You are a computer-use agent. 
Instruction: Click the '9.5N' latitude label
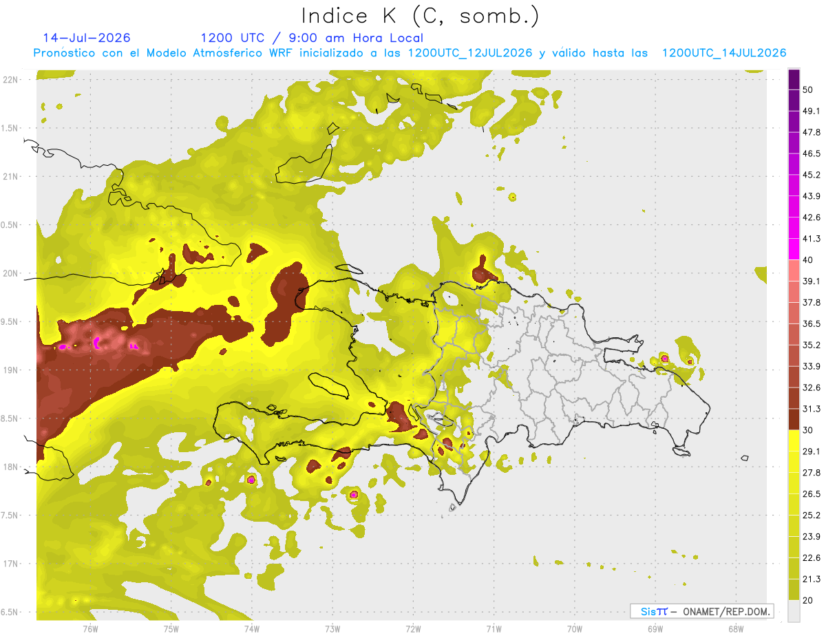[11, 321]
